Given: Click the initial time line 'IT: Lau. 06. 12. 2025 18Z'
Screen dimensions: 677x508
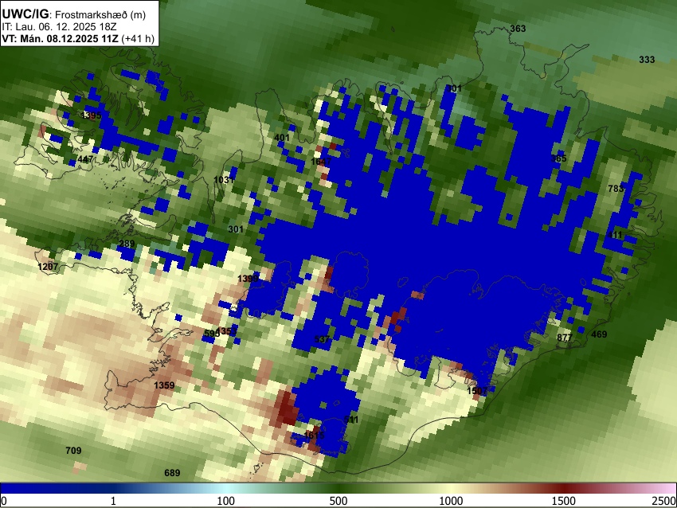Looking at the screenshot, I should [x=59, y=27].
